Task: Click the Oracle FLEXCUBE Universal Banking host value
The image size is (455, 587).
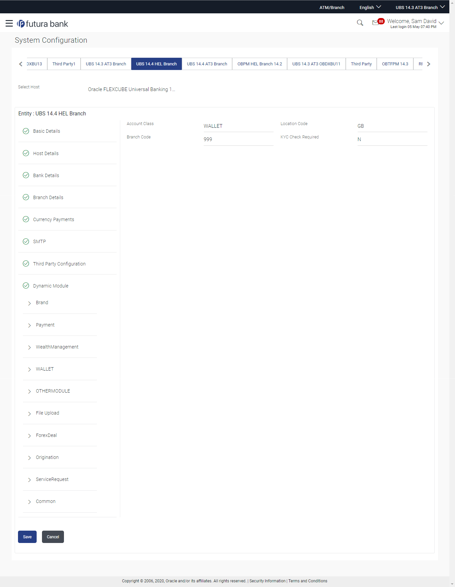Action: tap(132, 89)
